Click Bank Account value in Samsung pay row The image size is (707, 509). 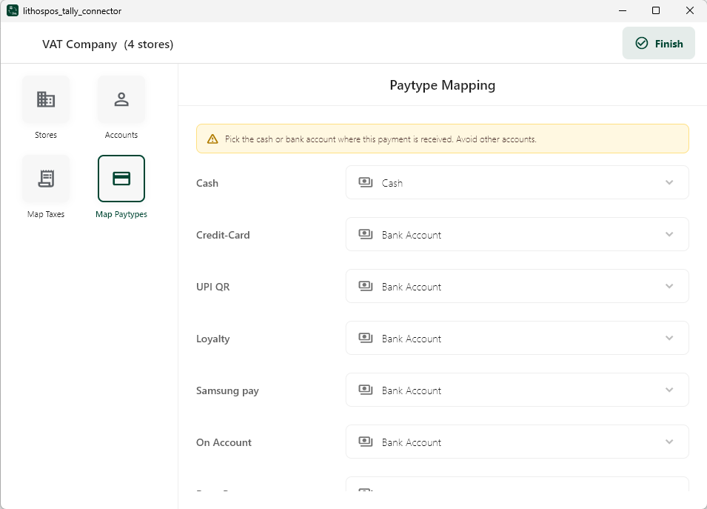pos(411,390)
